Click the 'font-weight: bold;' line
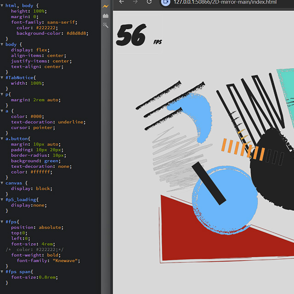This screenshot has width=294, height=294. [x=36, y=255]
